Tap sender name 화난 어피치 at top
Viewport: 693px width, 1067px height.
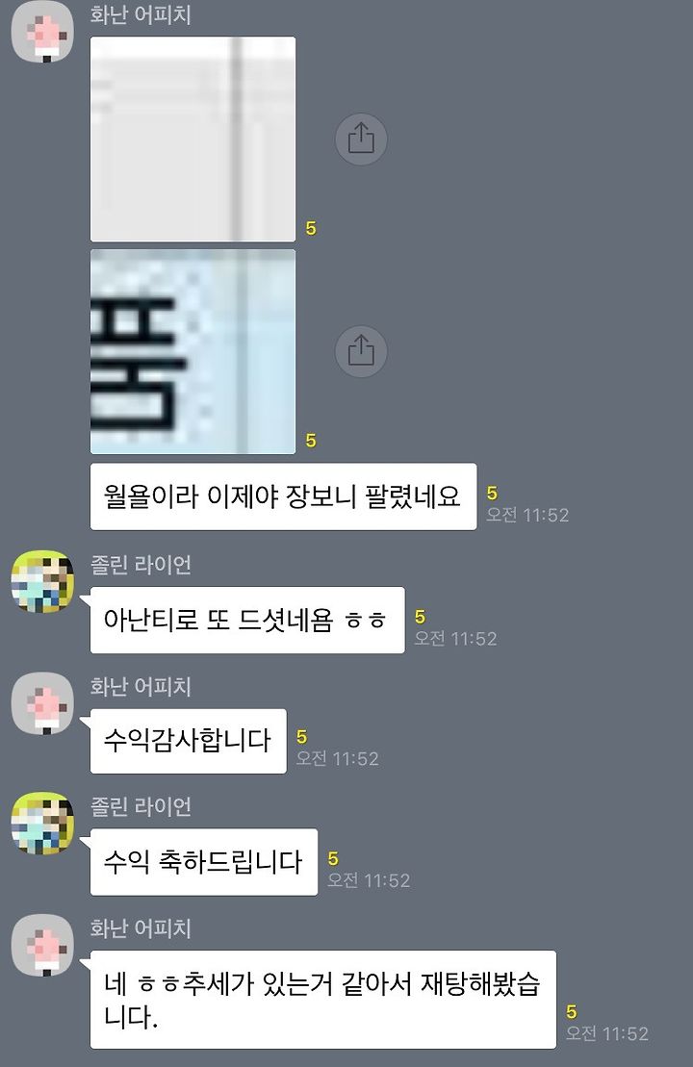[x=141, y=15]
